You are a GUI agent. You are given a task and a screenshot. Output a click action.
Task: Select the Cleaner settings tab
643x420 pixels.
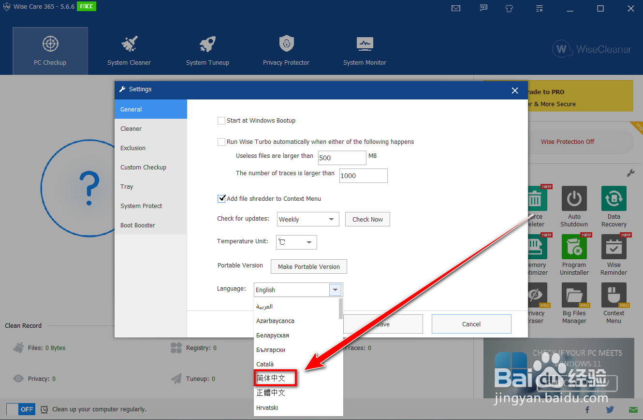pos(150,128)
